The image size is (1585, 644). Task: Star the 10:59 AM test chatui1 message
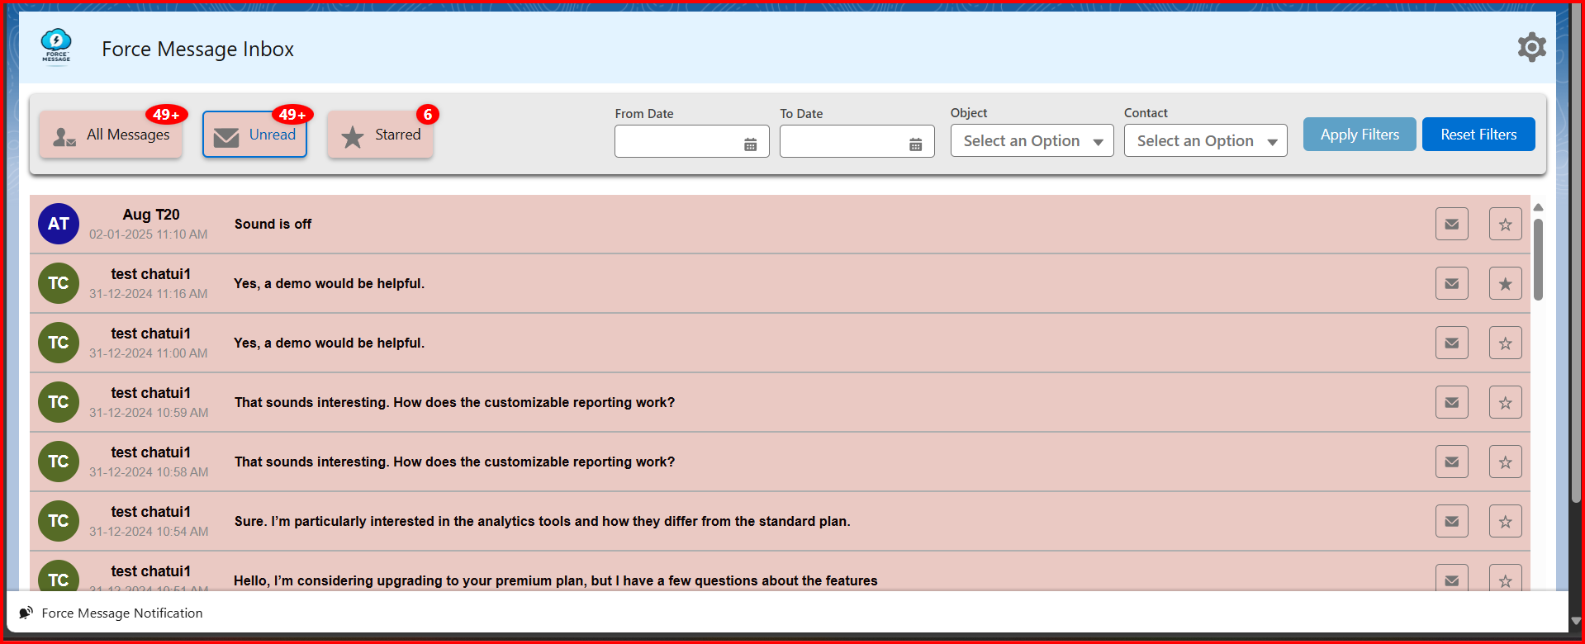coord(1505,402)
